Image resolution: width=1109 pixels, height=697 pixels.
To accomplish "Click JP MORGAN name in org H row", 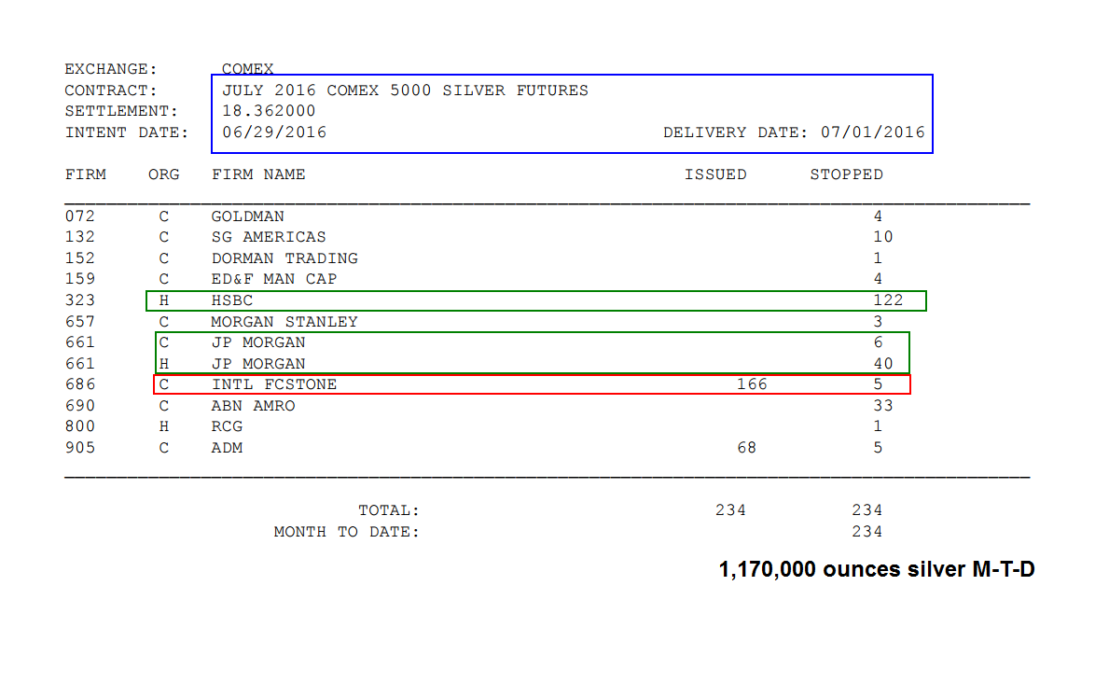I will [258, 364].
